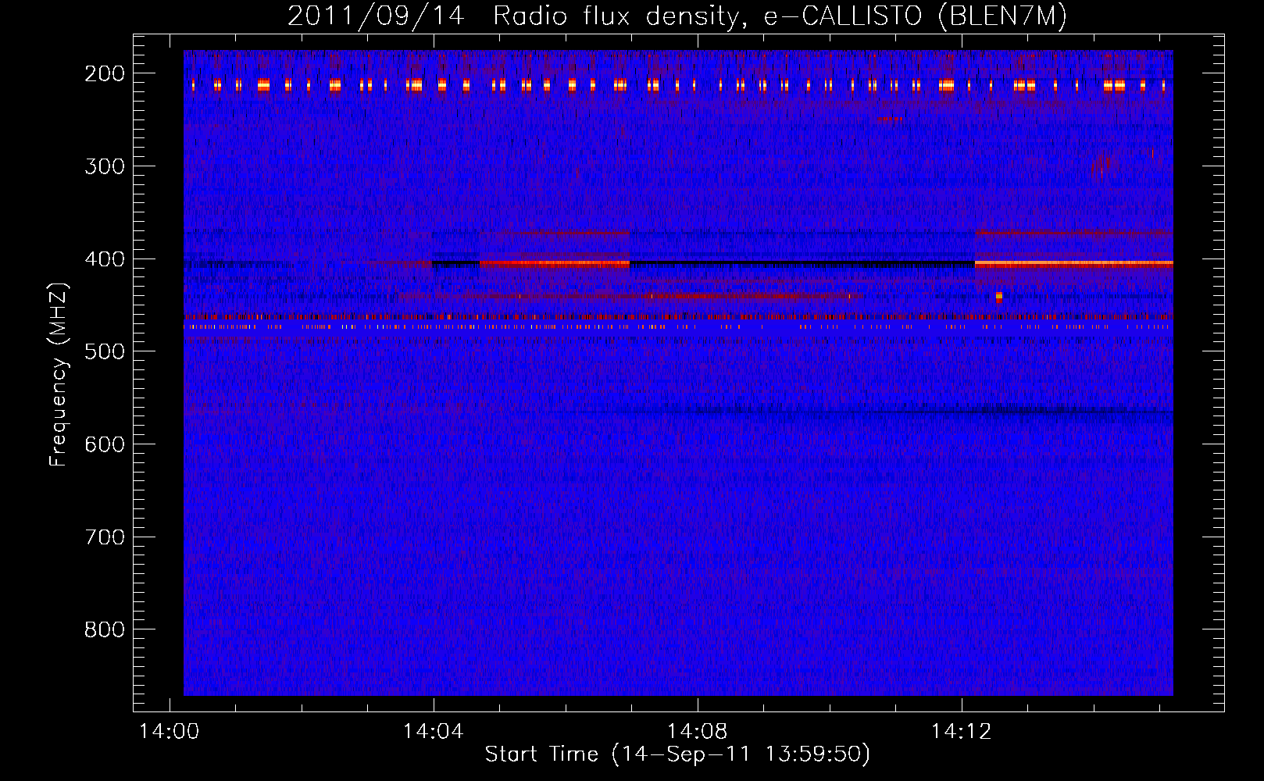Click the 600 frequency tick label

click(104, 444)
